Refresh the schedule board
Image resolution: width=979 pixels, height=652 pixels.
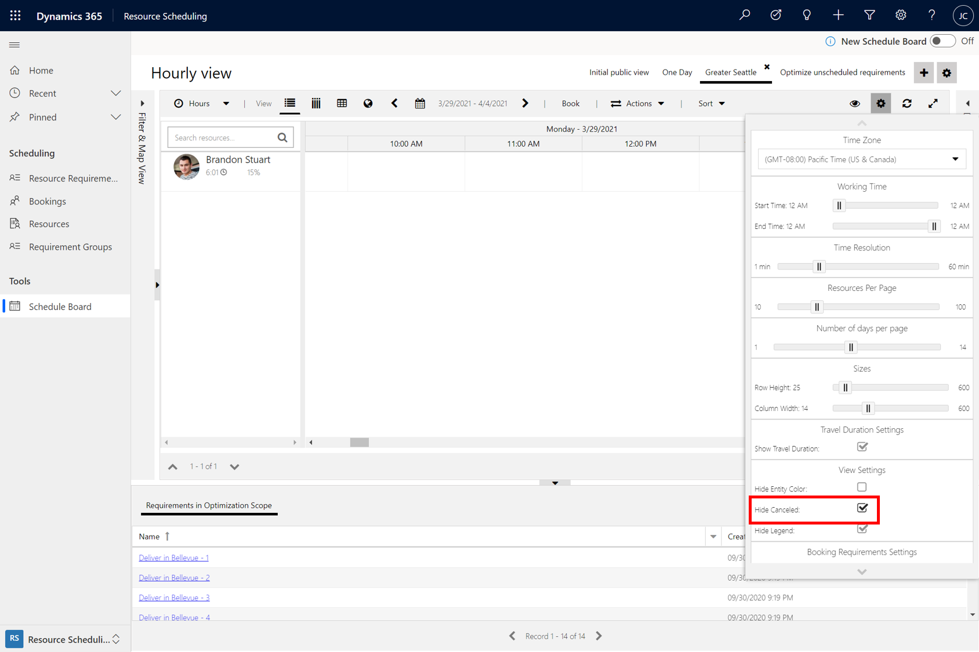907,103
